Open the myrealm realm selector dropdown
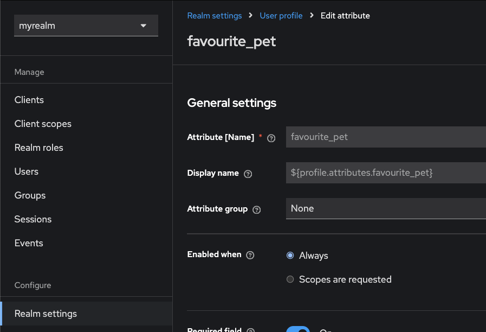 pos(86,25)
